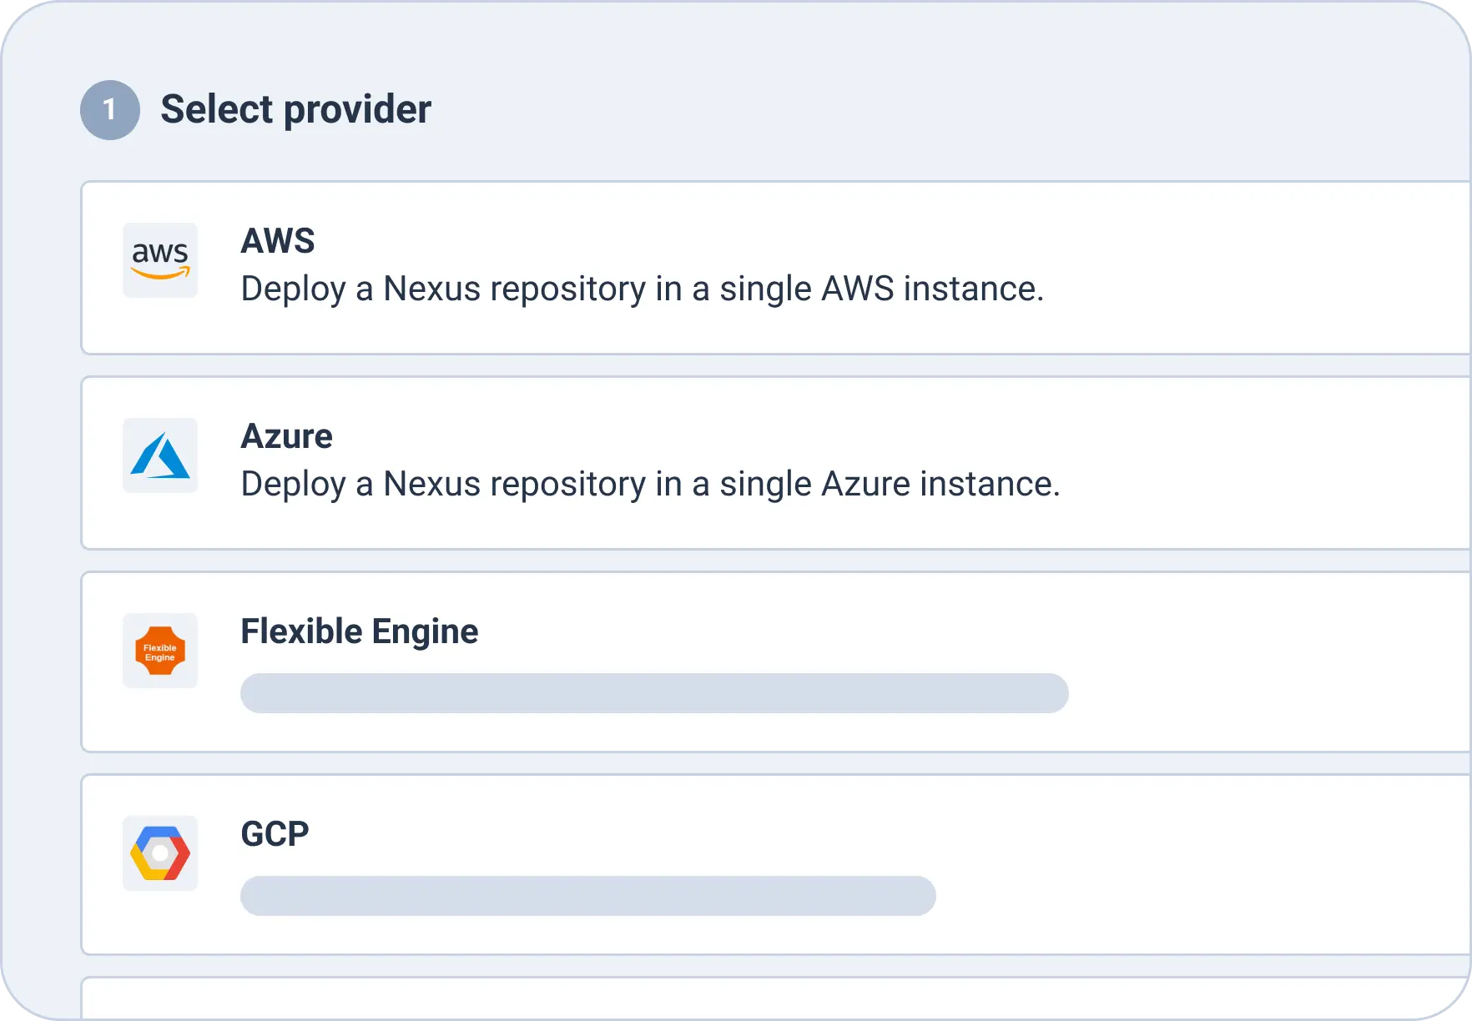
Task: Click the step 1 number badge
Action: tap(109, 110)
